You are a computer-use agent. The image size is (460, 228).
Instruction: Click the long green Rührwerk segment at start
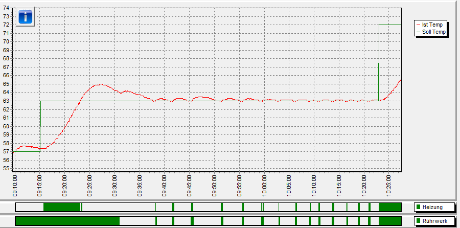coord(67,220)
